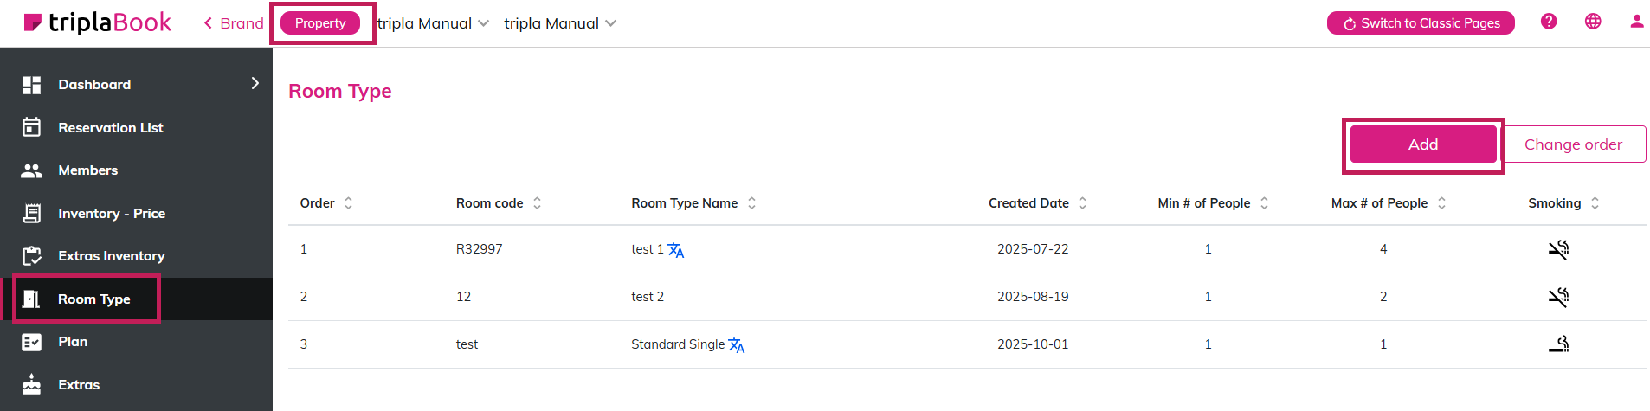1650x411 pixels.
Task: Click non-smoking icon in the R32997 row
Action: pyautogui.click(x=1558, y=250)
